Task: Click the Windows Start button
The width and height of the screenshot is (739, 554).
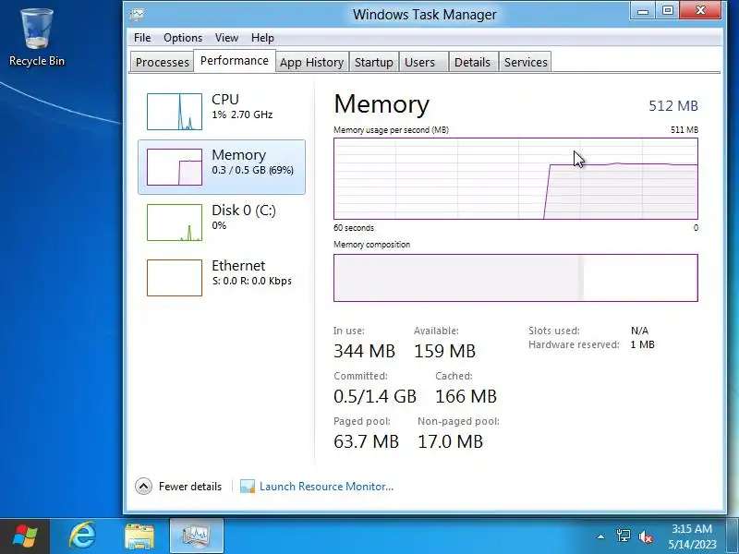Action: point(25,536)
